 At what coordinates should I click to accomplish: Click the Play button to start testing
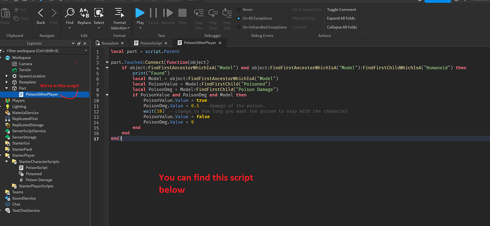[x=140, y=13]
